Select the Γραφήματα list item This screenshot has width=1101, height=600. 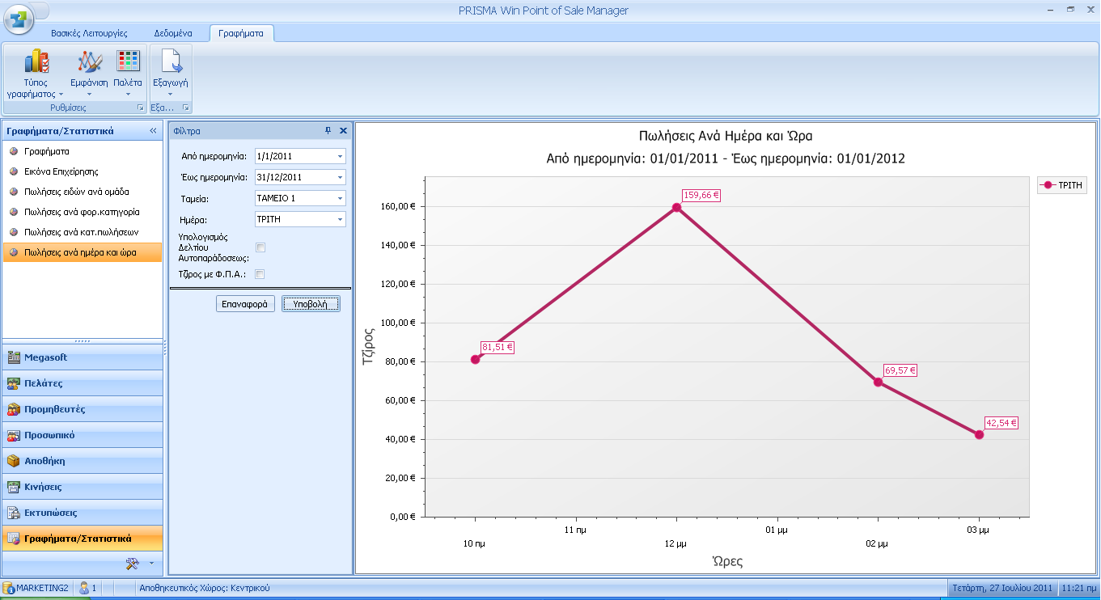point(83,151)
